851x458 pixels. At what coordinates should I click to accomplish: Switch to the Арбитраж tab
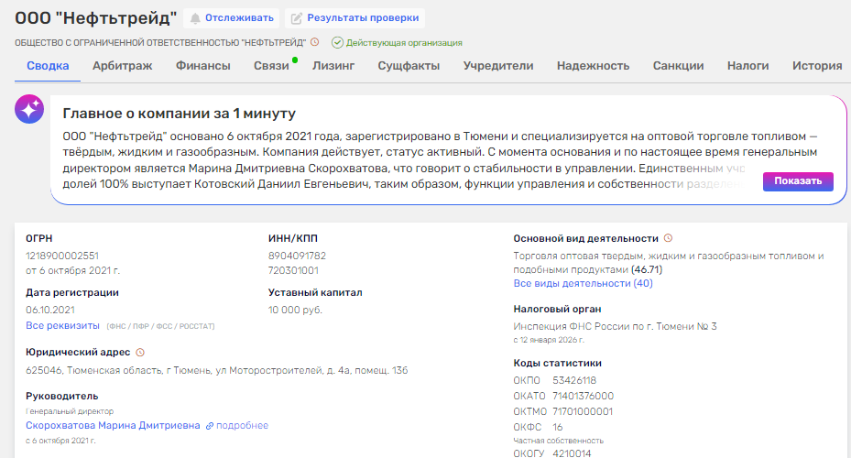(122, 66)
